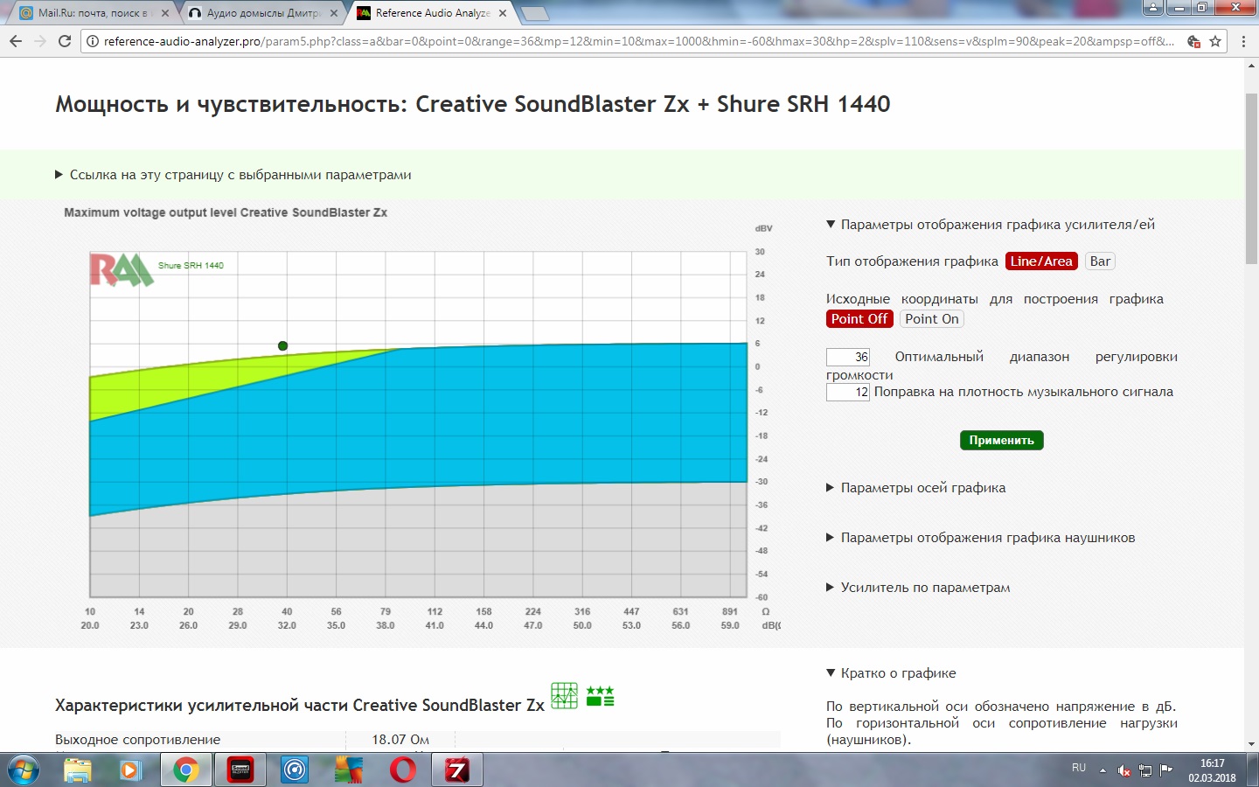Bookmark this page with the star icon
The height and width of the screenshot is (787, 1259).
coord(1215,41)
